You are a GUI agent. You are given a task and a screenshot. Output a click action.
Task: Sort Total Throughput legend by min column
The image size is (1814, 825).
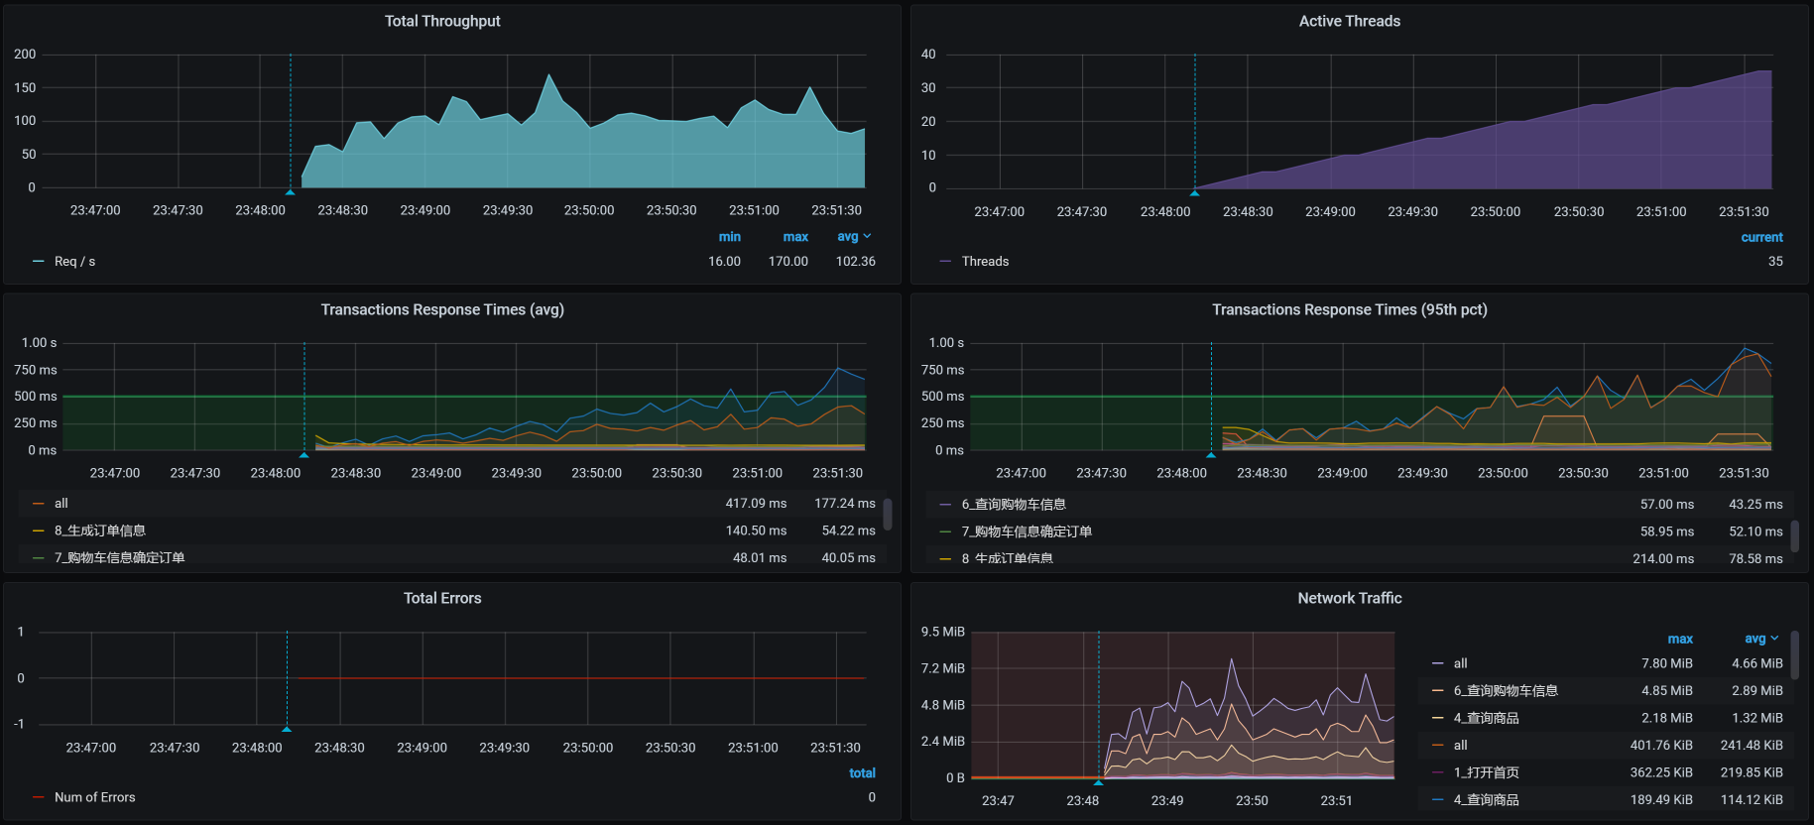[729, 237]
